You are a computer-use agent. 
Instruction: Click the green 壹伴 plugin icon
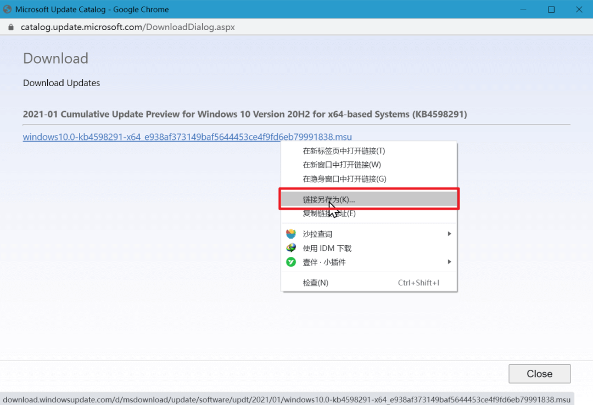tap(291, 262)
